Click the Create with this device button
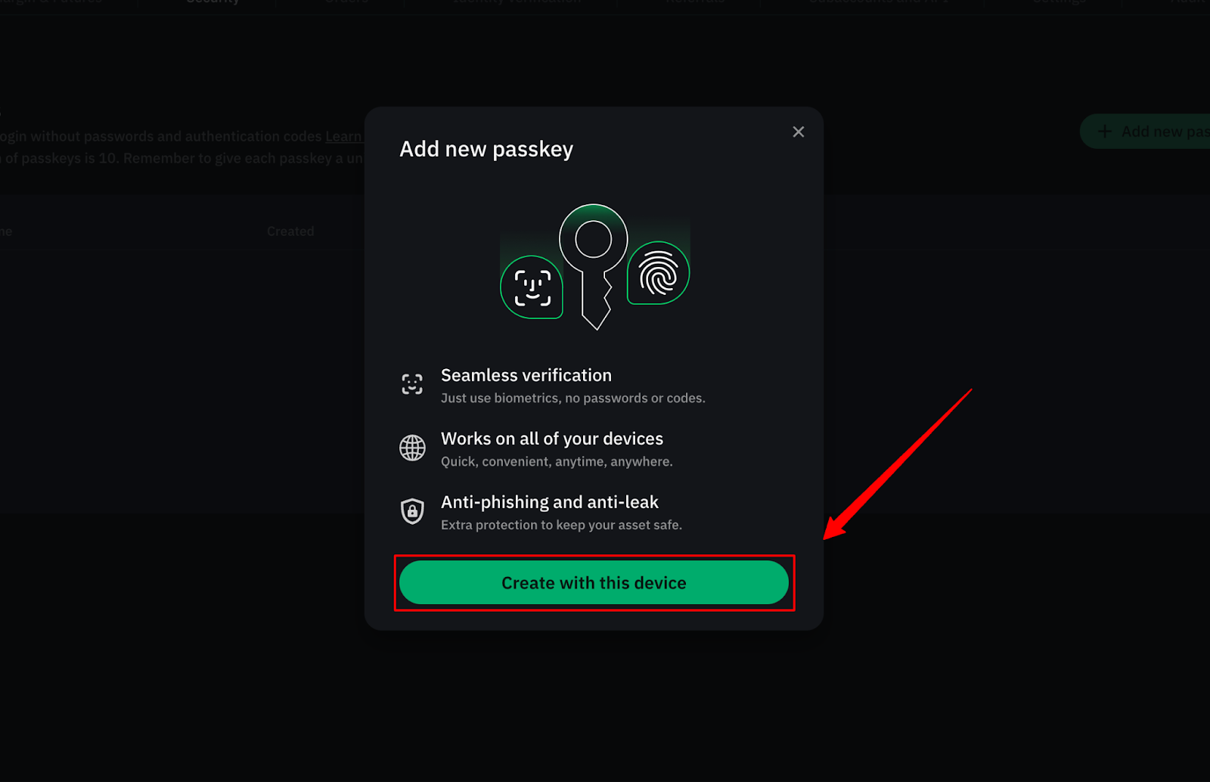Viewport: 1210px width, 782px height. tap(594, 582)
